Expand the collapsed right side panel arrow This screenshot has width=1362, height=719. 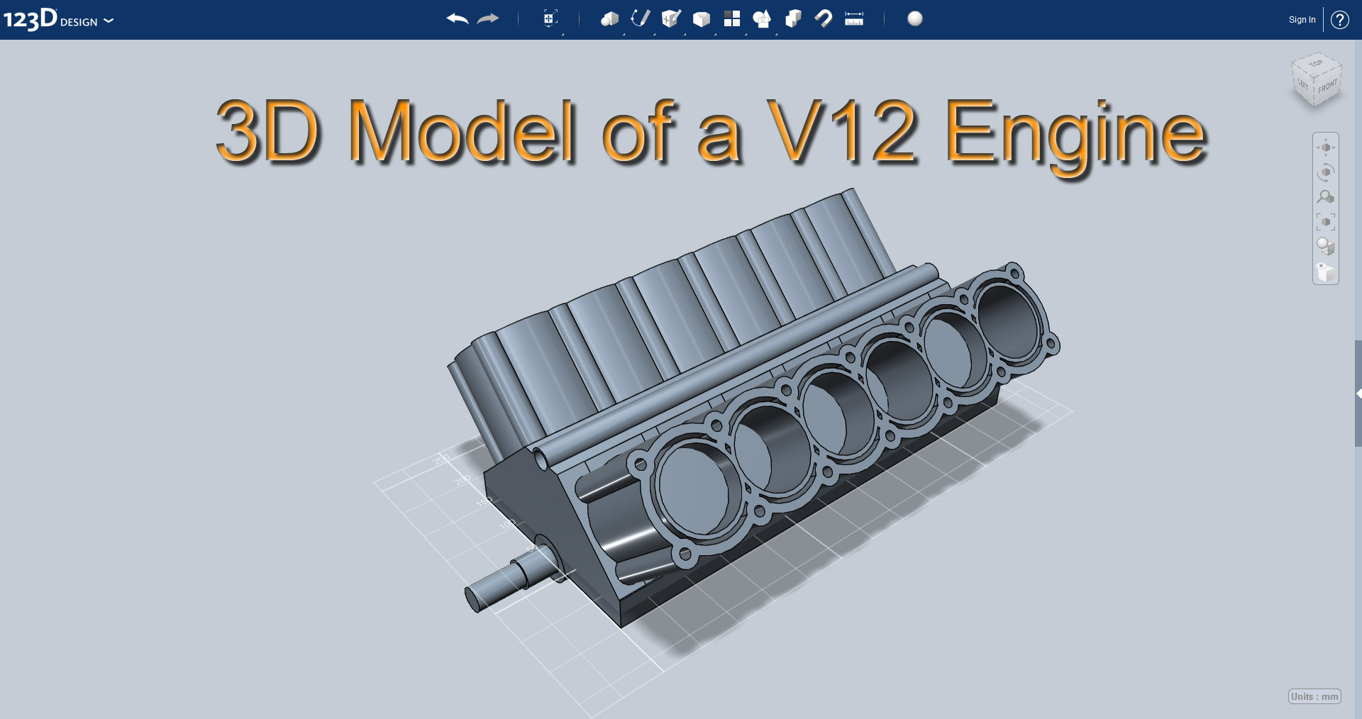click(x=1358, y=394)
